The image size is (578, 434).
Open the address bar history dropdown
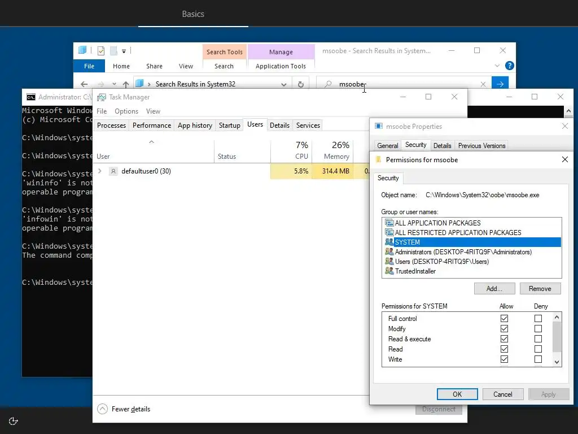click(x=283, y=85)
